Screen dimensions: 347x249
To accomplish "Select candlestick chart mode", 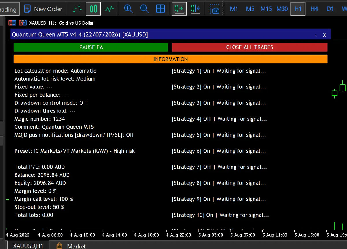I will tap(93, 9).
